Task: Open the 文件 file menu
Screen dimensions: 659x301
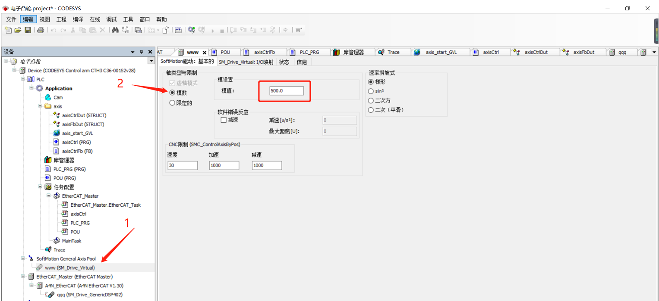Action: tap(11, 19)
